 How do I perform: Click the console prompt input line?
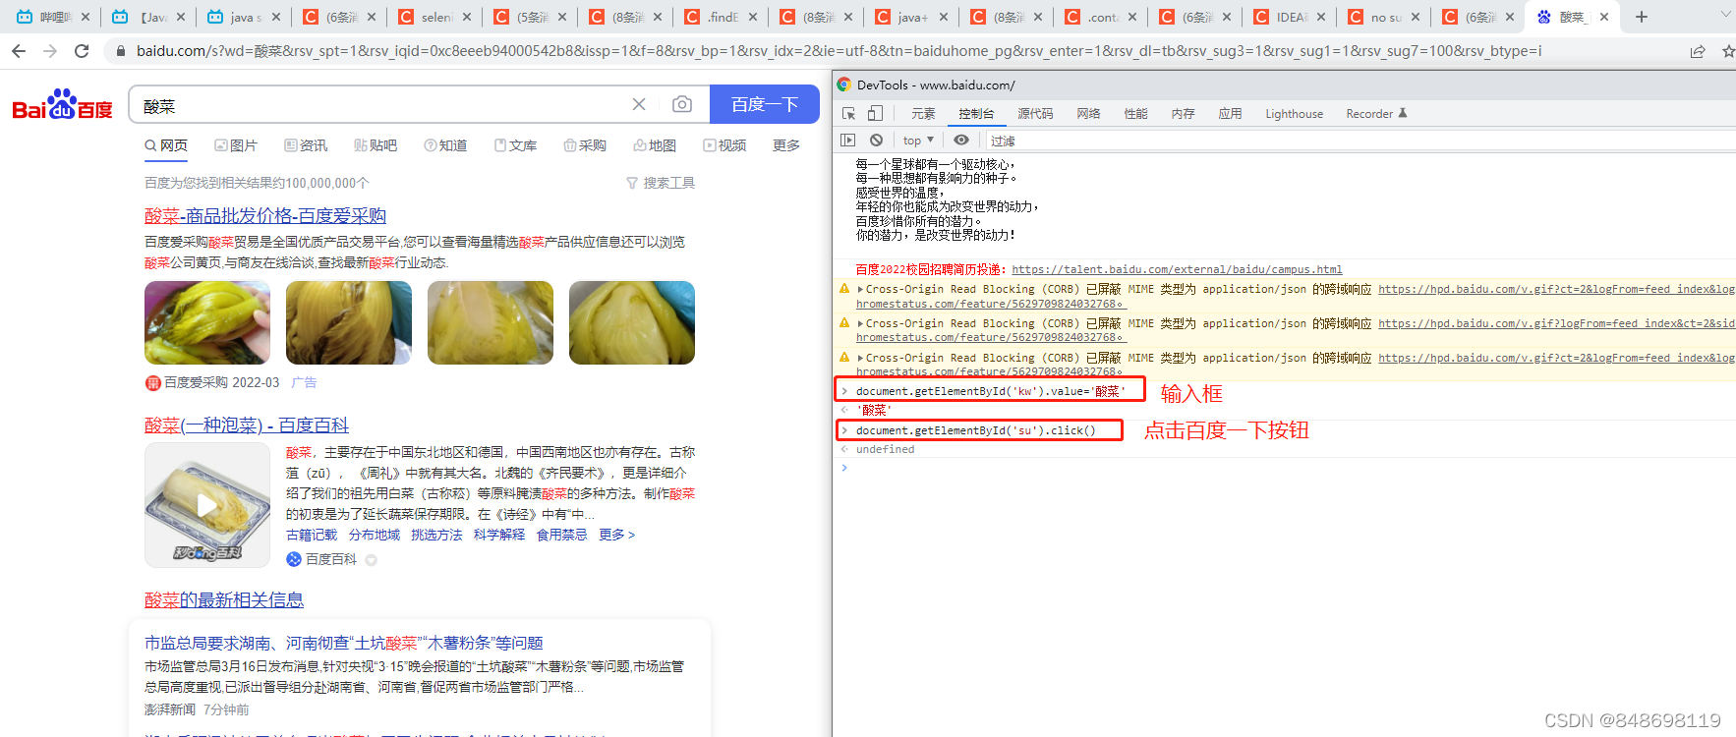(x=1288, y=468)
